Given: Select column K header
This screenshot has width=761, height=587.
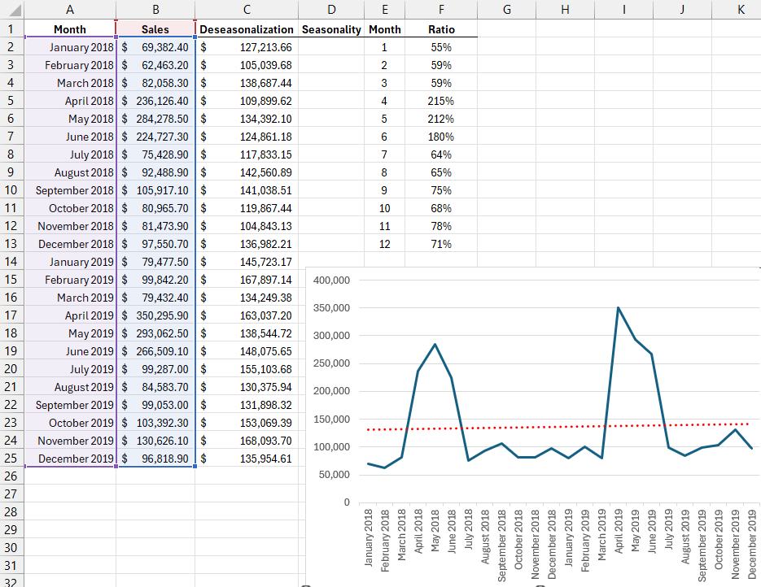Looking at the screenshot, I should coord(740,10).
